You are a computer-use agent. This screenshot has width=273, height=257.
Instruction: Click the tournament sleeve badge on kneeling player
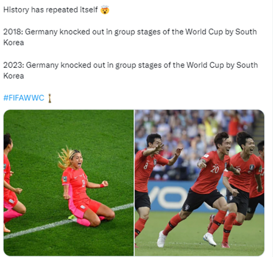coord(65,179)
